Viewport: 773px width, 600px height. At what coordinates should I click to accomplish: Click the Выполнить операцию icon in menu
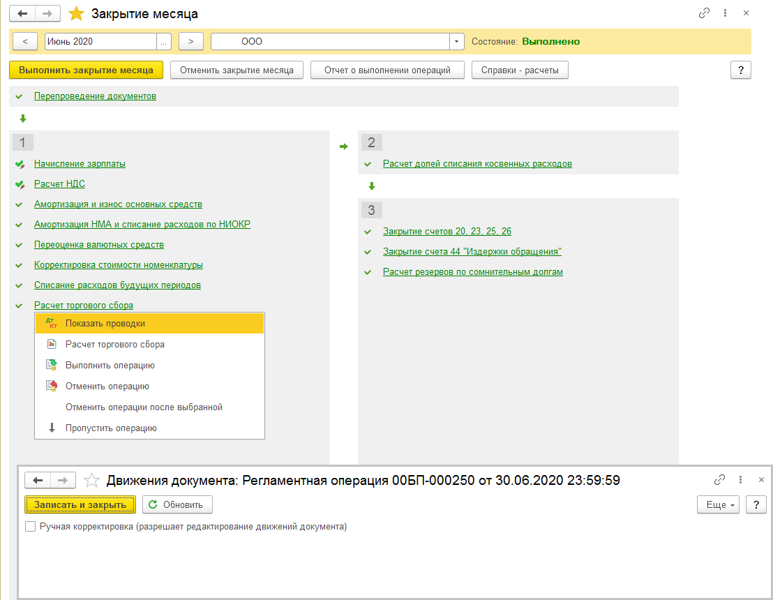tap(51, 365)
